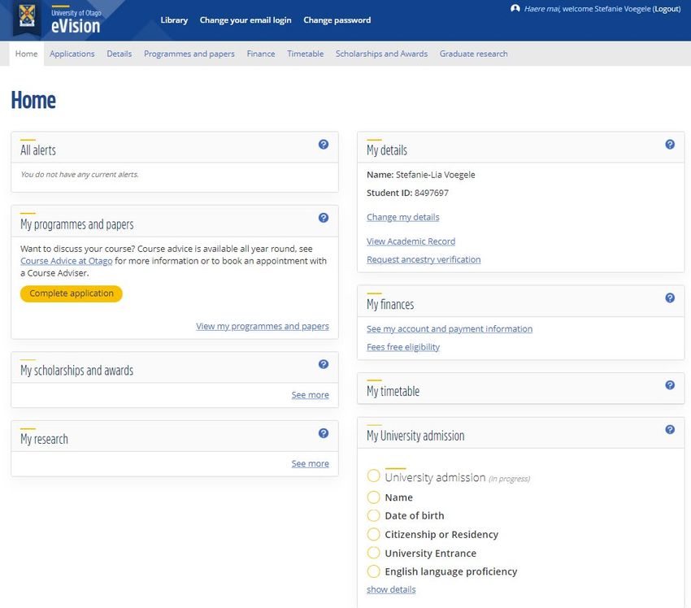The width and height of the screenshot is (691, 608).
Task: Open help icon for All alerts panel
Action: pyautogui.click(x=324, y=145)
